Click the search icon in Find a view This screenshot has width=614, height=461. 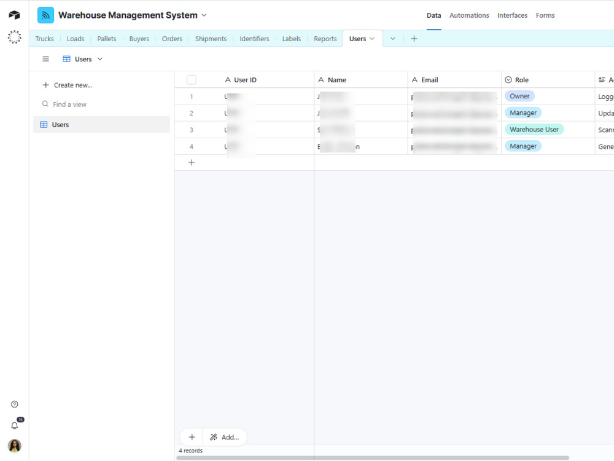[45, 104]
